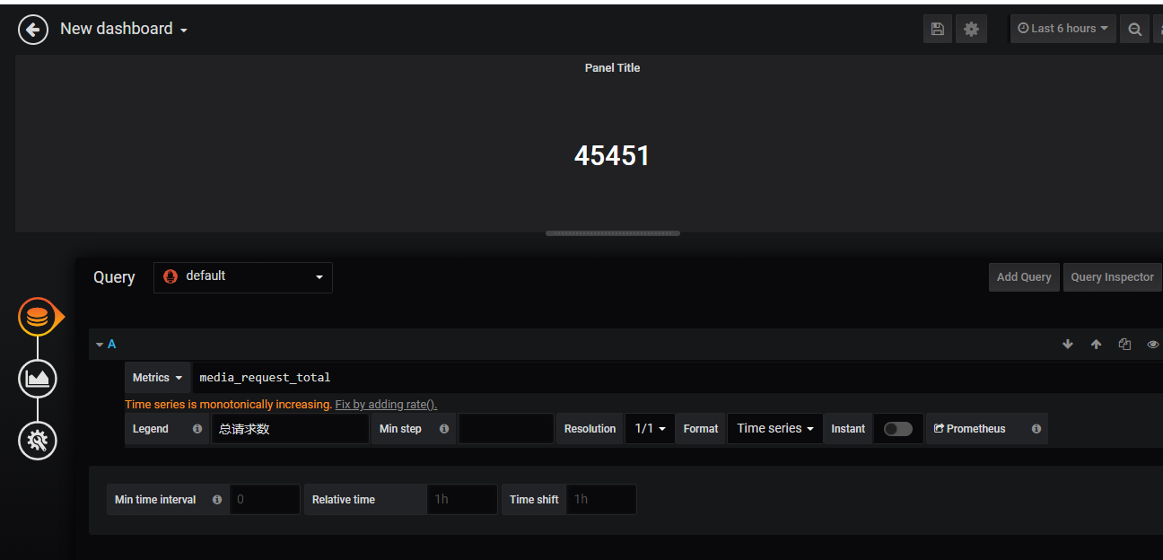Click the Legend input field
The height and width of the screenshot is (560, 1163).
click(290, 429)
